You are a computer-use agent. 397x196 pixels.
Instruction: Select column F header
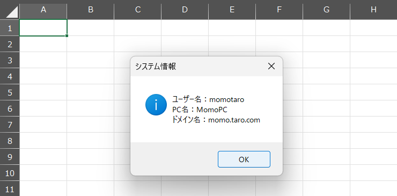click(x=280, y=10)
